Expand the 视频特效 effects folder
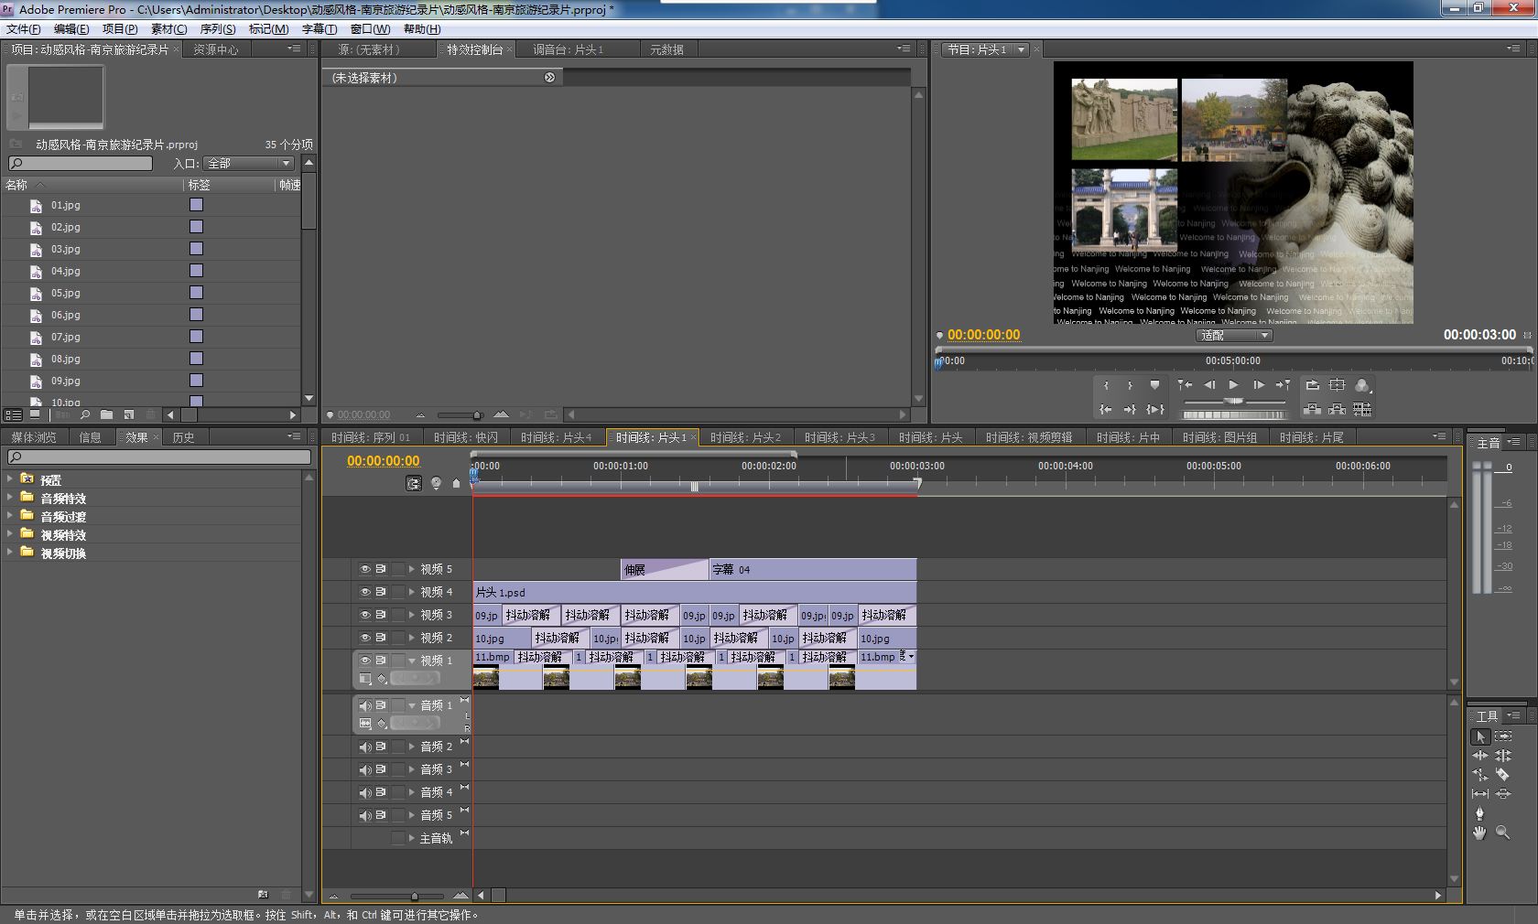 pos(10,534)
